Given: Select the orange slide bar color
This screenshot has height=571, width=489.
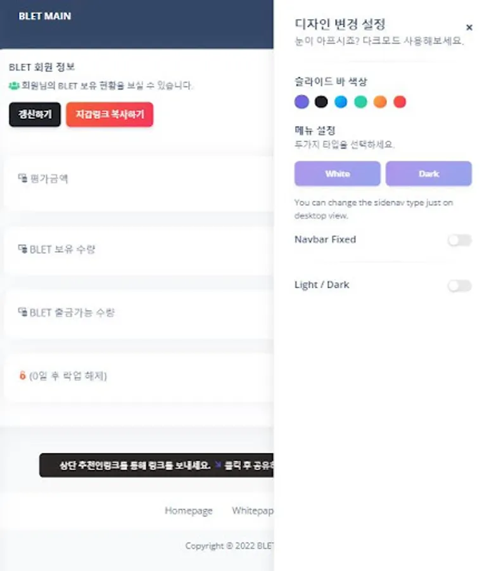Looking at the screenshot, I should [x=380, y=102].
